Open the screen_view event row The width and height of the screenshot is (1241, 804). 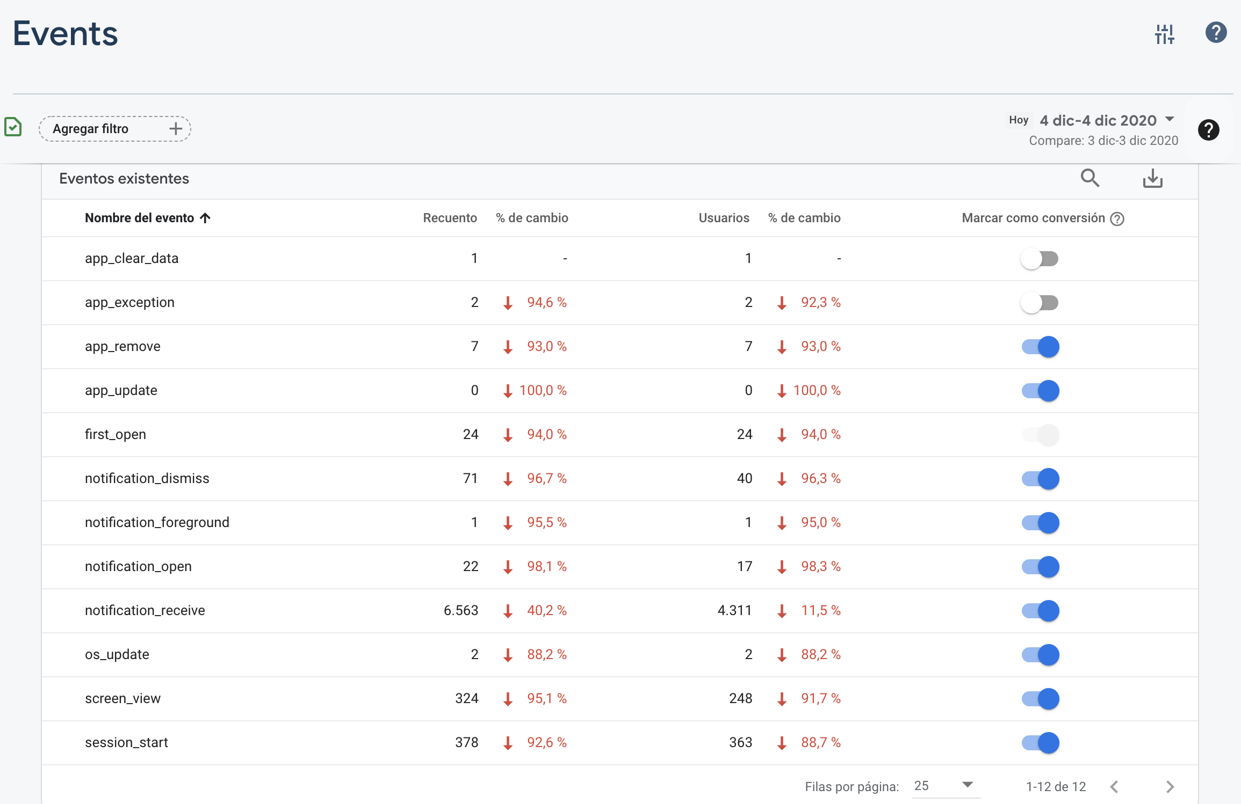(122, 699)
